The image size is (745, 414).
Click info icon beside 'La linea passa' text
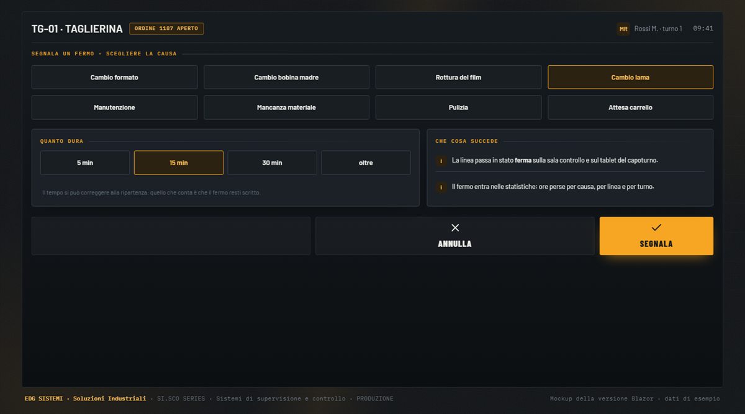click(x=441, y=160)
